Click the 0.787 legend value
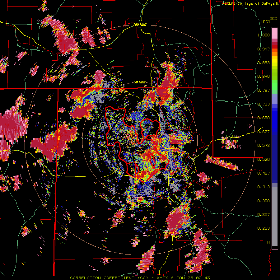The width and height of the screenshot is (280, 280). pos(264,90)
